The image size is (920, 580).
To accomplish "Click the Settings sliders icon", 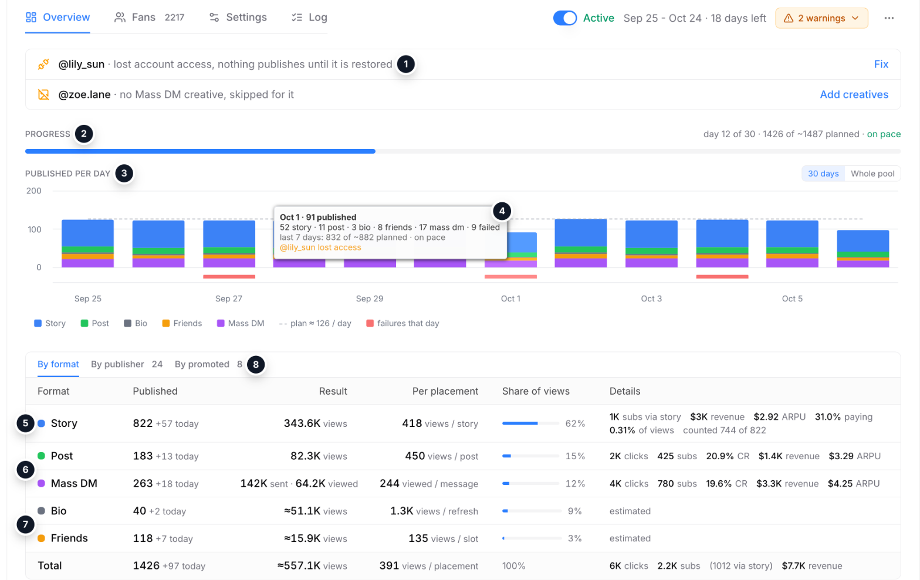I will click(x=214, y=17).
